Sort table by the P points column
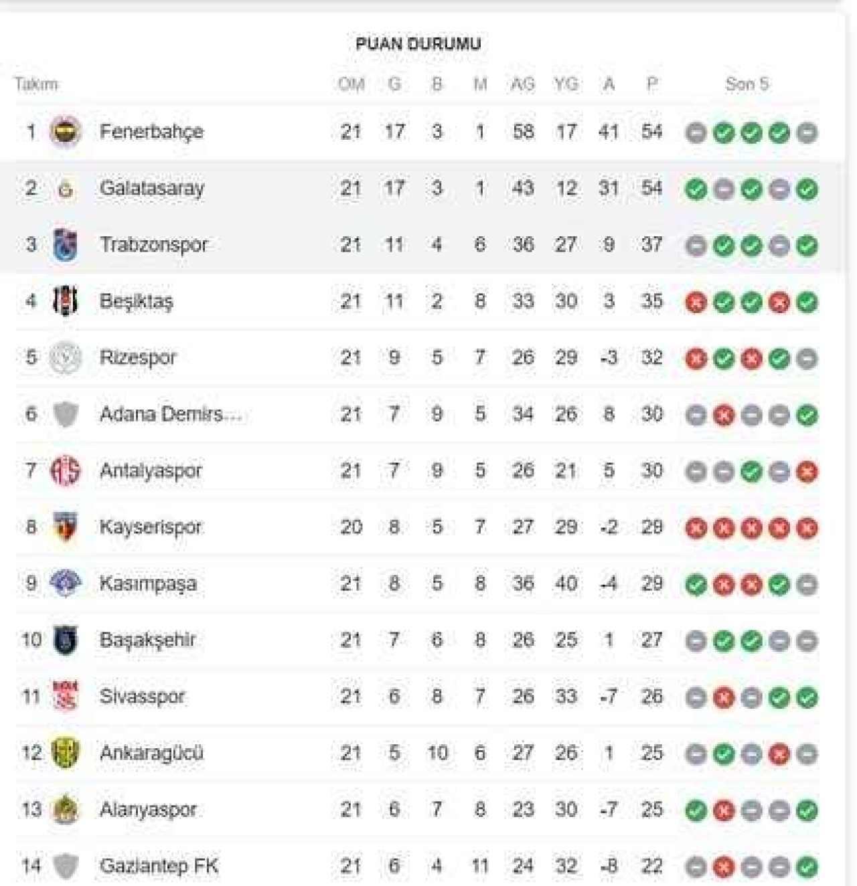Image resolution: width=857 pixels, height=886 pixels. (x=651, y=84)
